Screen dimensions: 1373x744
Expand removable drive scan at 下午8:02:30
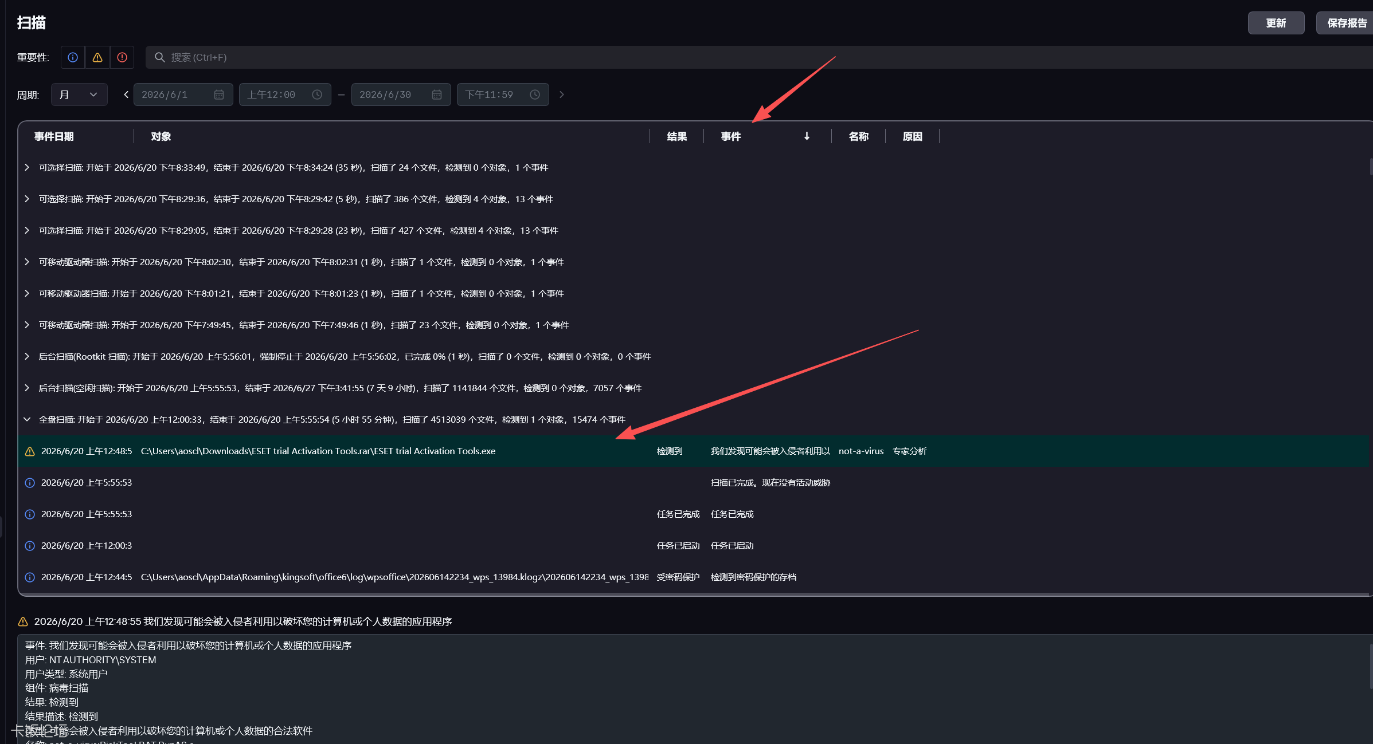[27, 262]
